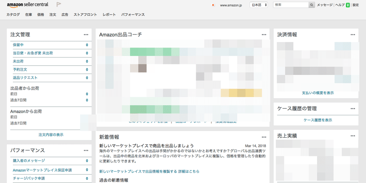Open the ストアフロント menu

pos(85,15)
